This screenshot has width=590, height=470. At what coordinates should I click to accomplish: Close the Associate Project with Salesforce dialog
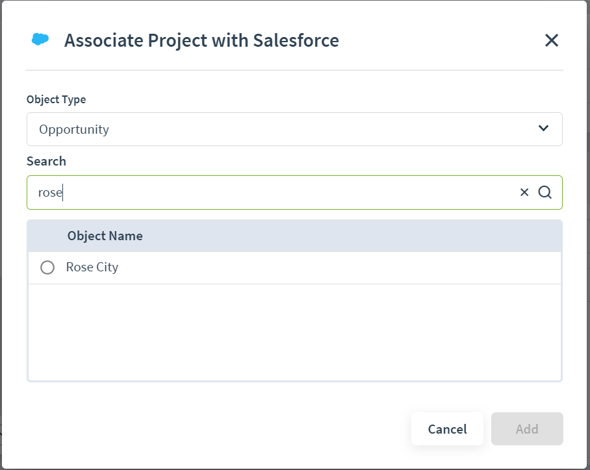[551, 40]
